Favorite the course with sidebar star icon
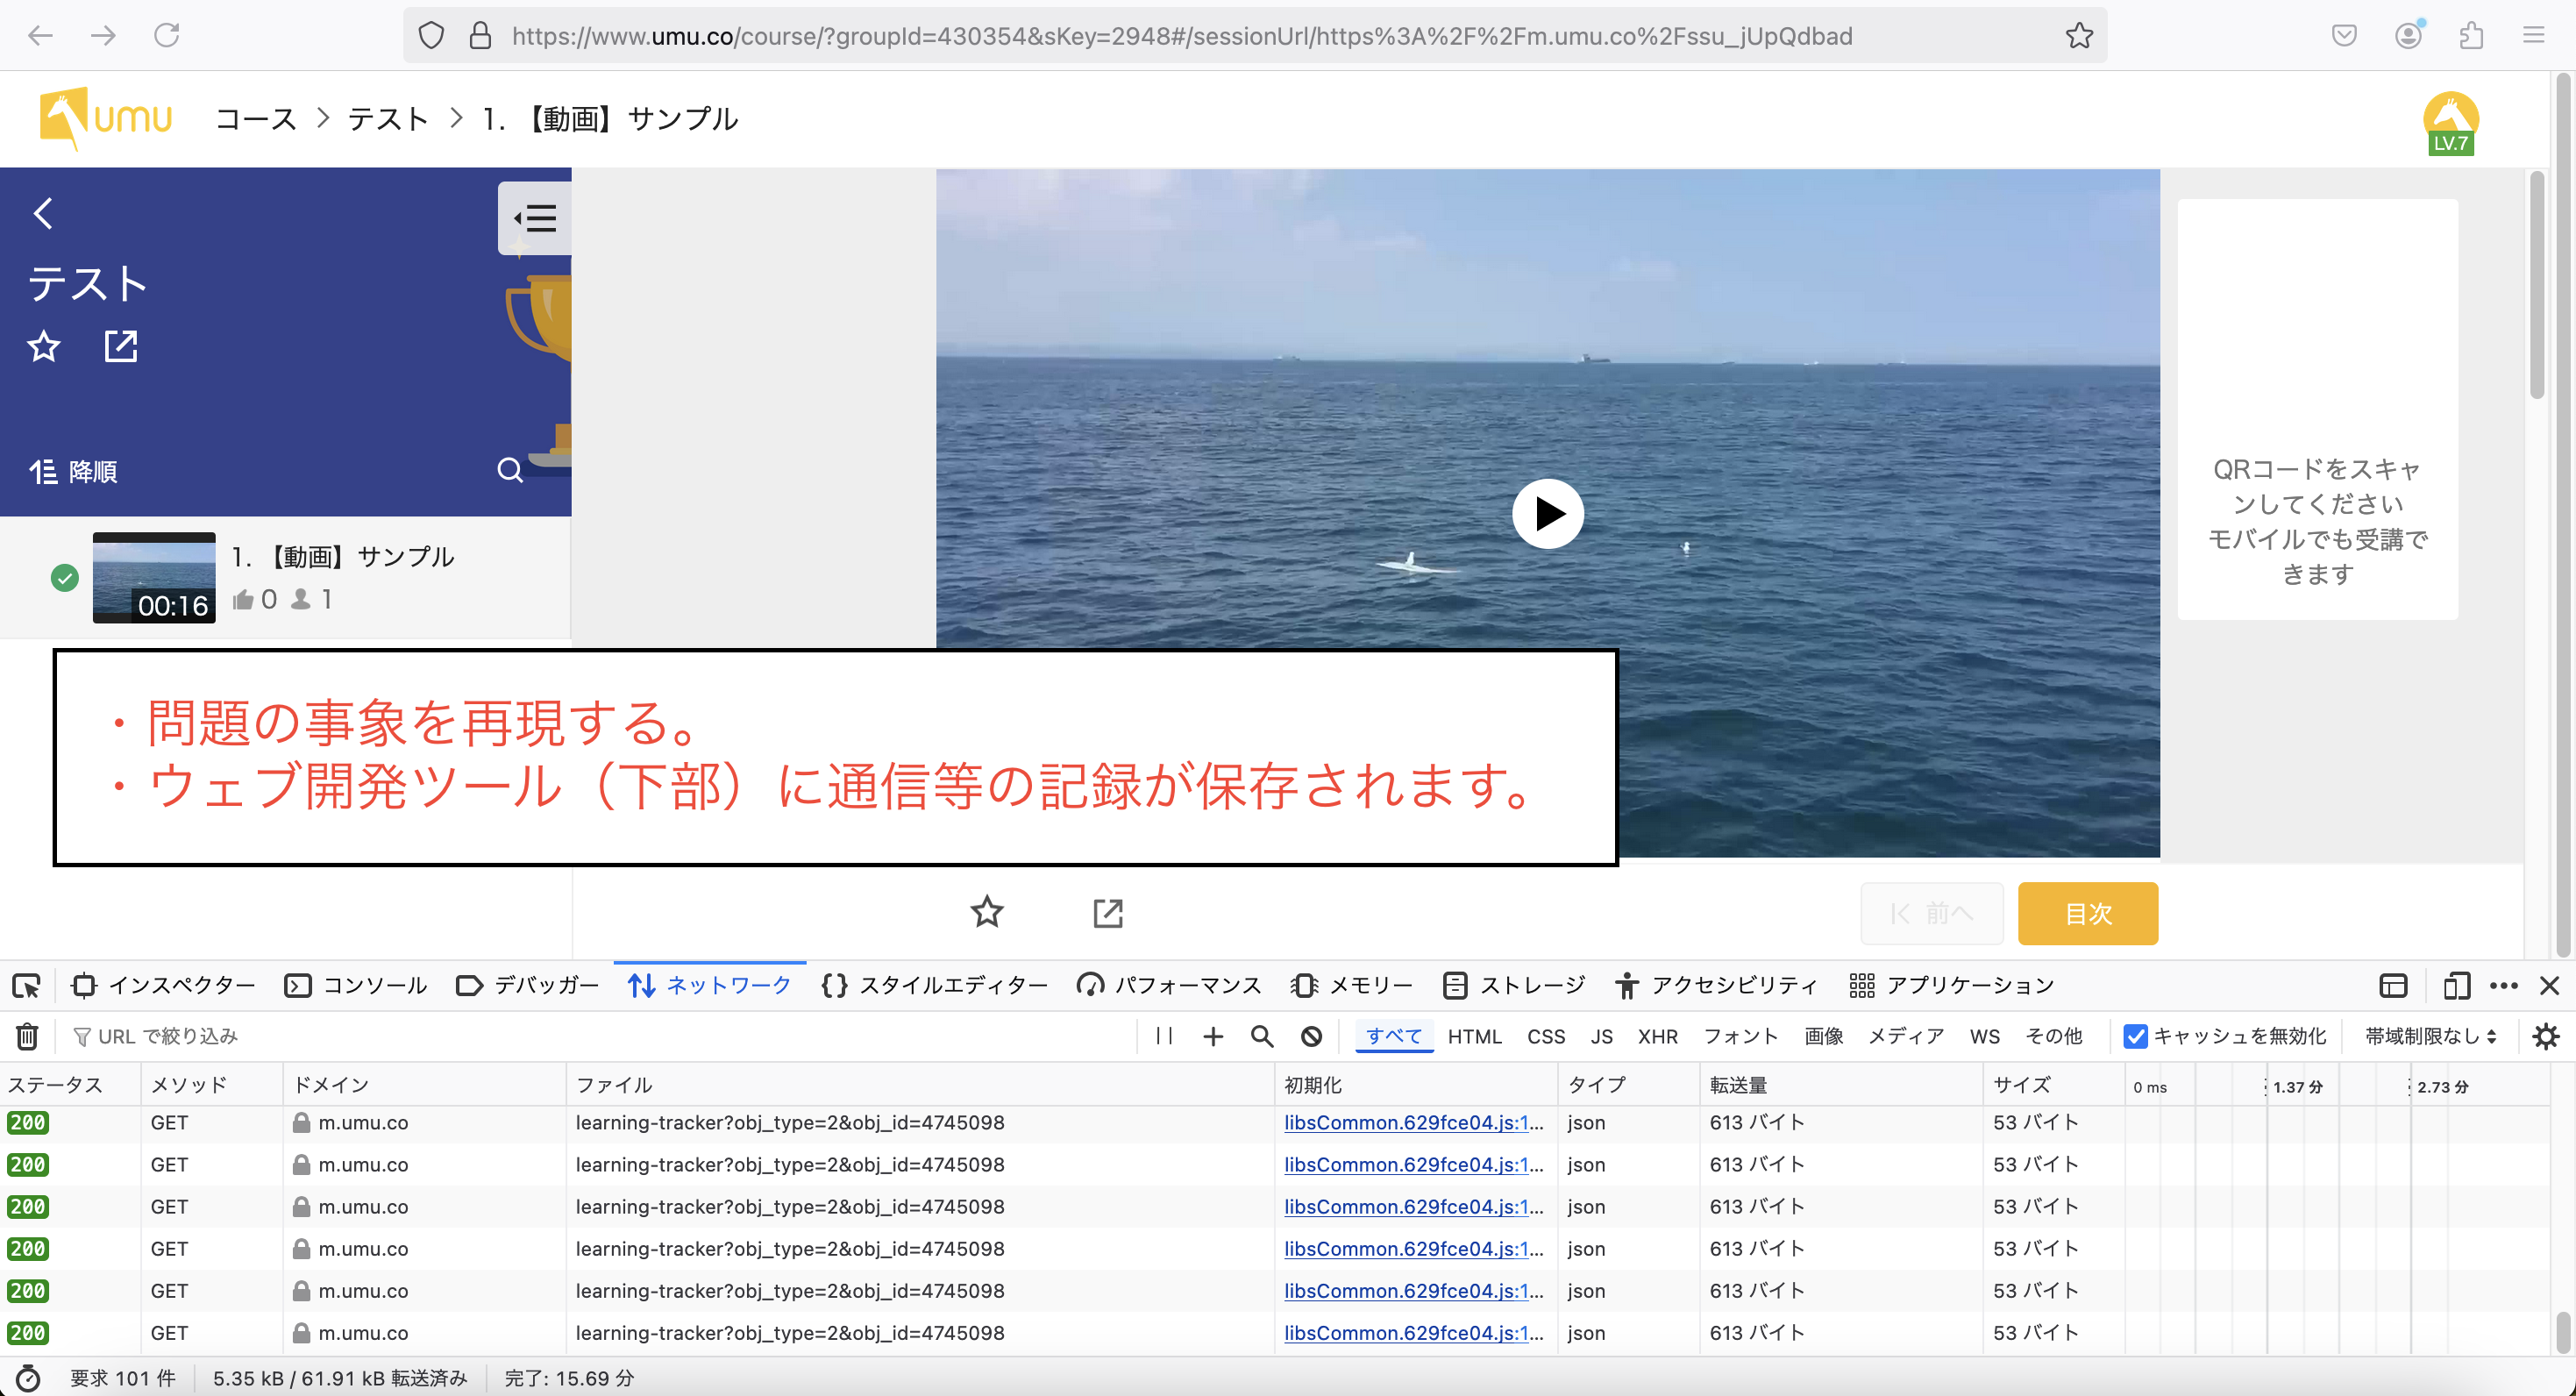The height and width of the screenshot is (1396, 2576). point(44,347)
